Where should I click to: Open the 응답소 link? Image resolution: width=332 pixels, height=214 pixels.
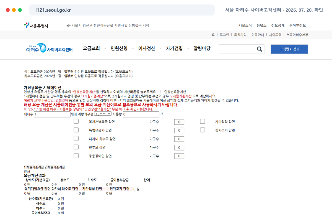pyautogui.click(x=261, y=26)
